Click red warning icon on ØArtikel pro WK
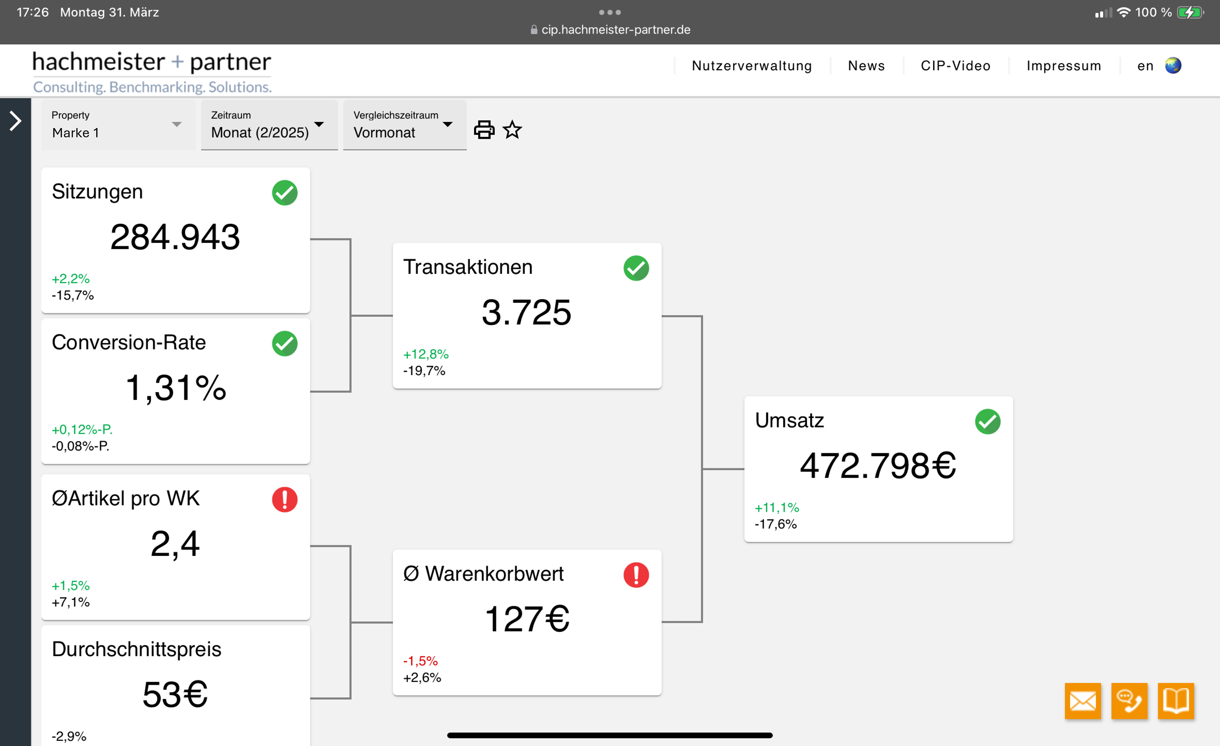The image size is (1220, 746). (x=285, y=499)
